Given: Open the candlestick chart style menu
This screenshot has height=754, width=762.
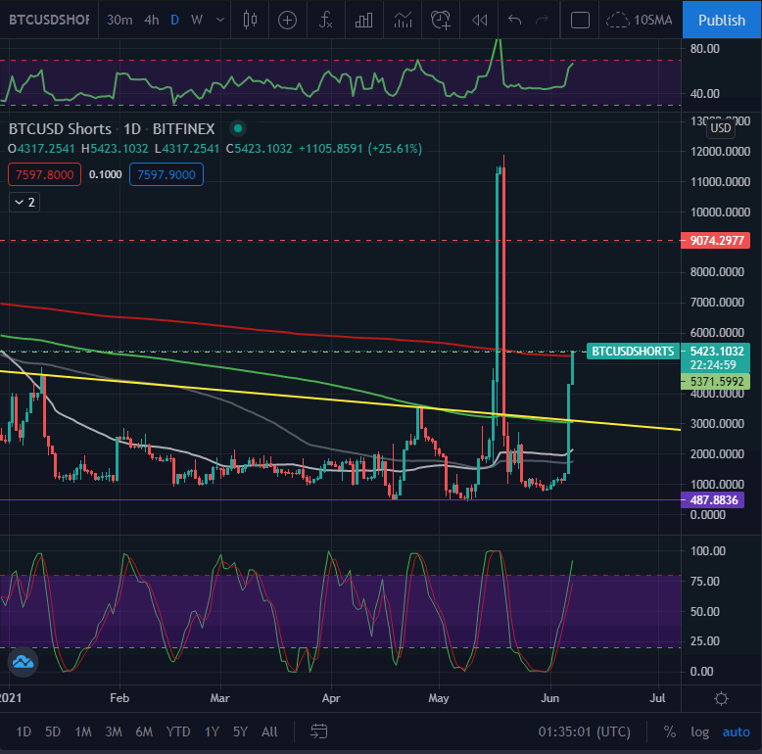Looking at the screenshot, I should [250, 20].
